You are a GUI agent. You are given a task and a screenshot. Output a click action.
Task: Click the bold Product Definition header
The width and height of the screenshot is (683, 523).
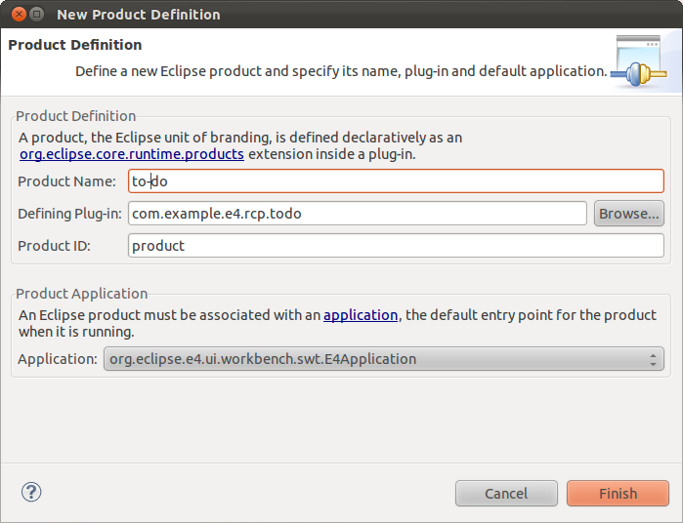pos(75,45)
